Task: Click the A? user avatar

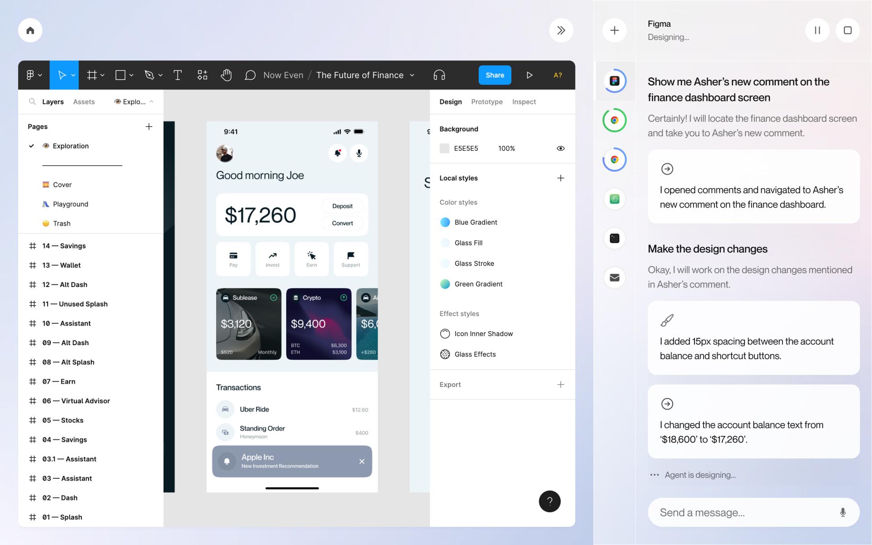Action: (558, 75)
